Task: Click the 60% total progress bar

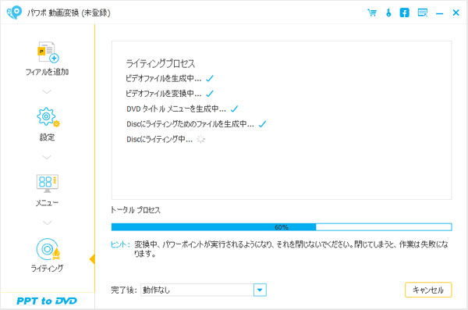Action: point(282,227)
